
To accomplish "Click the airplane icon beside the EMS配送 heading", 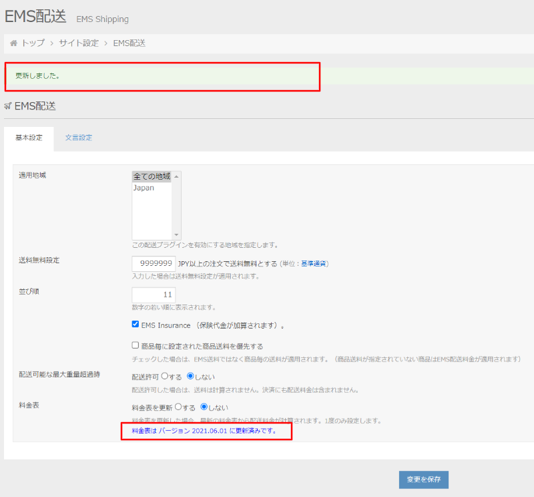I will [x=8, y=106].
